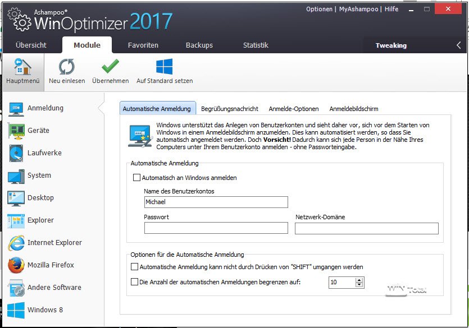
Task: Open the Module tab
Action: (87, 45)
